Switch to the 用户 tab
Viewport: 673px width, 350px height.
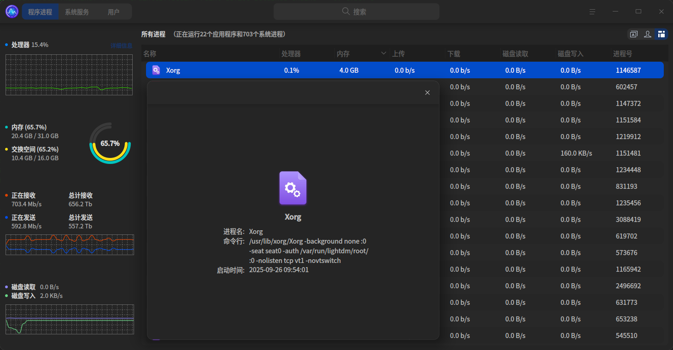point(113,12)
